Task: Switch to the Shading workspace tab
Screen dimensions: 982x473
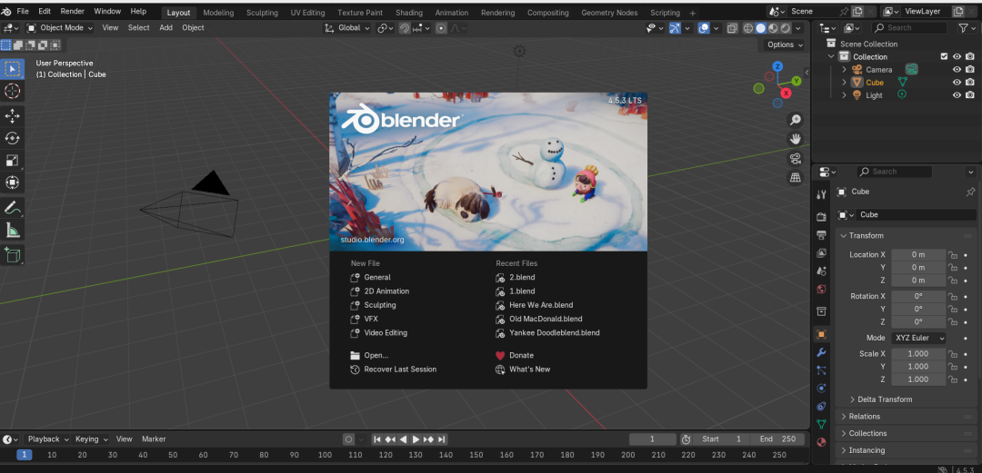Action: point(409,13)
